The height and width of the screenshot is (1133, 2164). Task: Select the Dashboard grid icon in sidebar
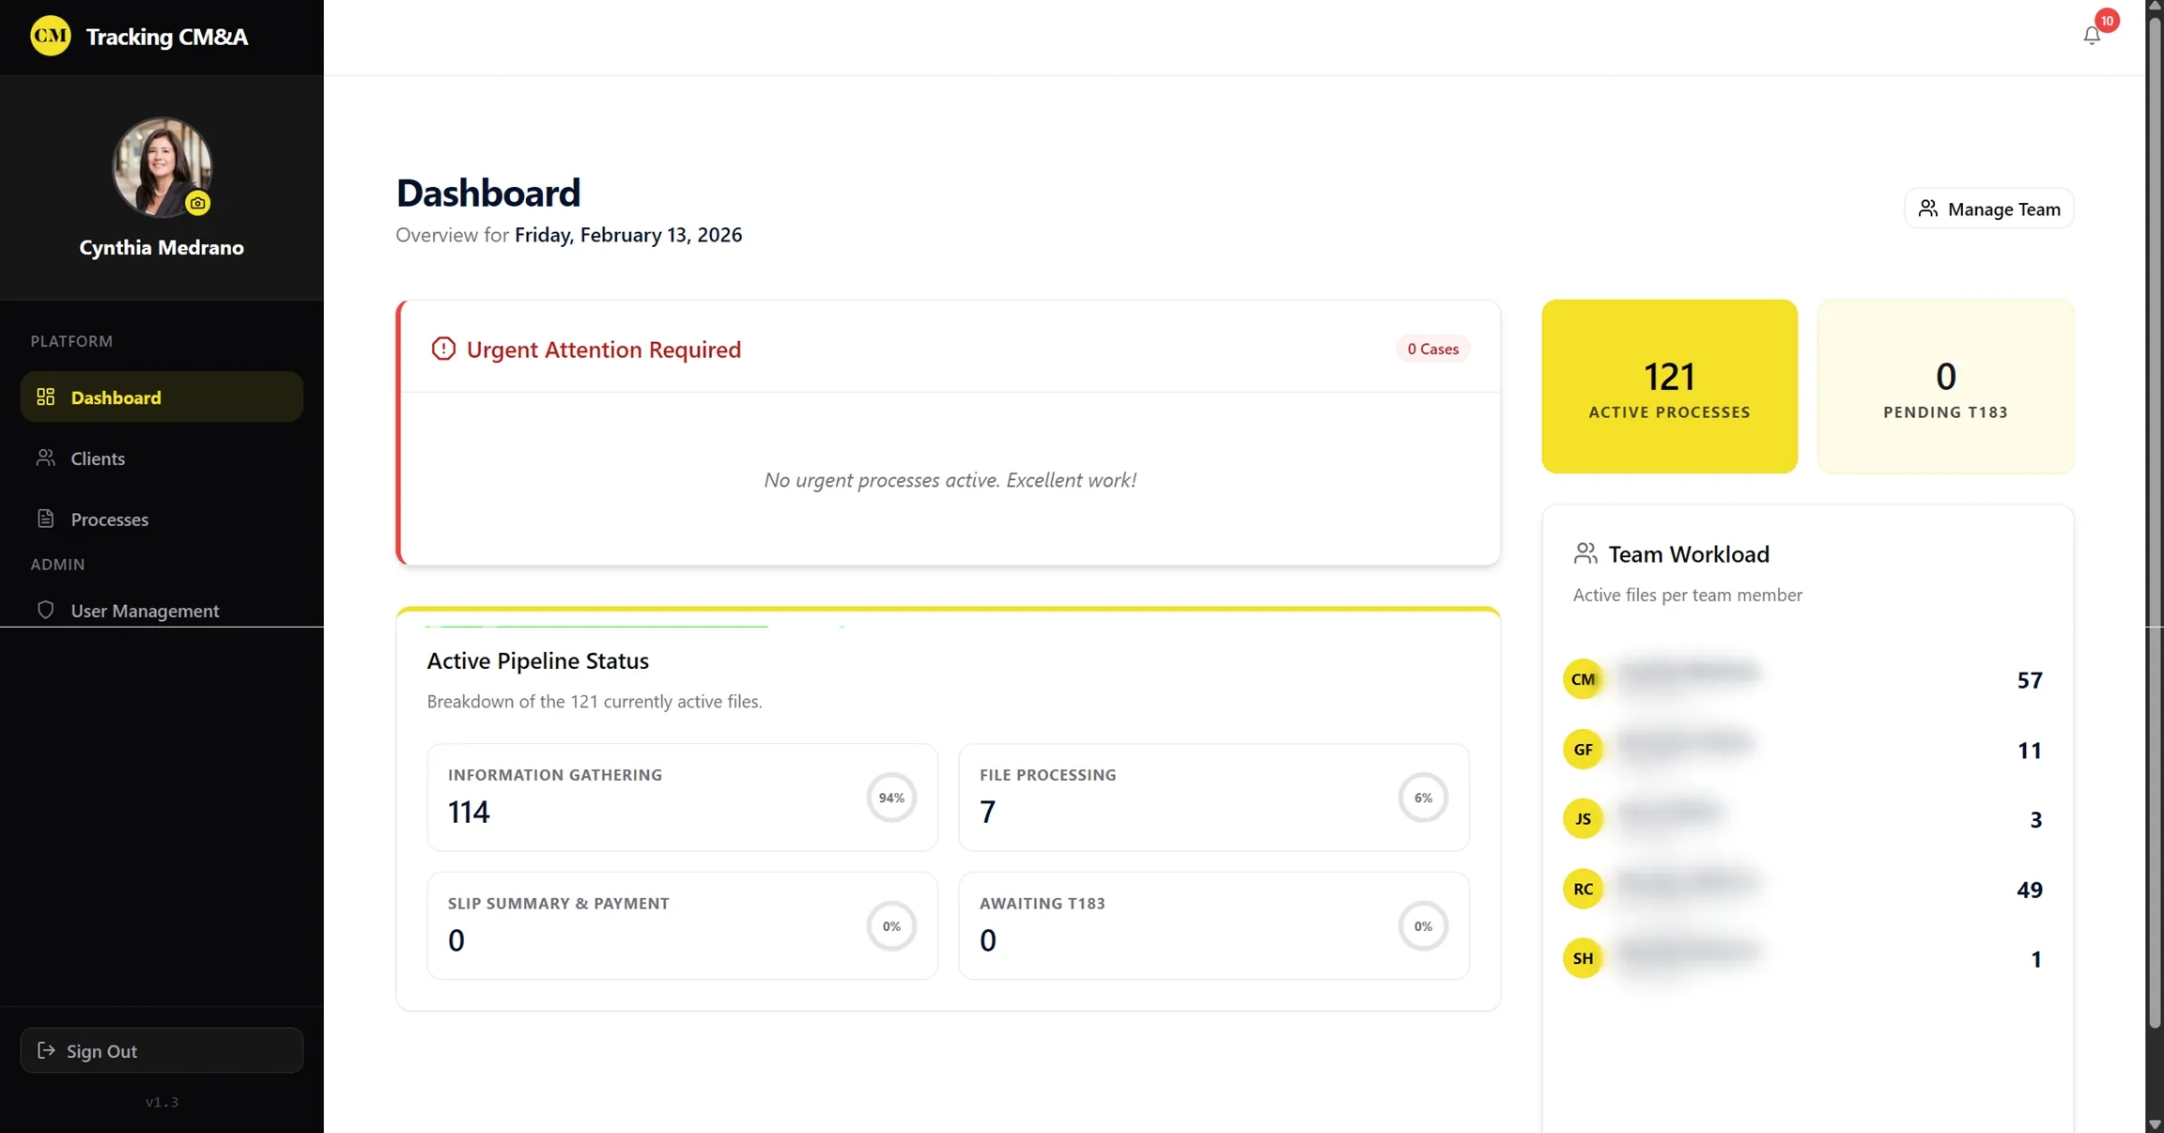[45, 396]
